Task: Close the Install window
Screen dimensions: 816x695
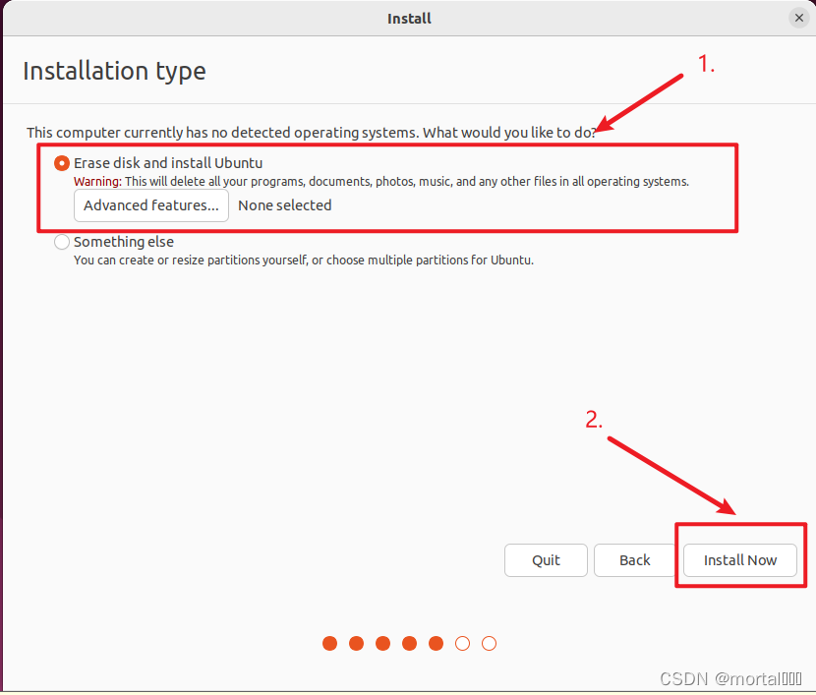Action: pos(799,19)
